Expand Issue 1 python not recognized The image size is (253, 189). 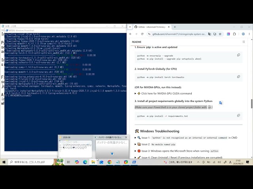pos(186,138)
